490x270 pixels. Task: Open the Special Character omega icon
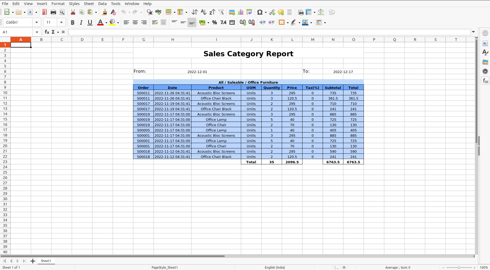click(260, 12)
